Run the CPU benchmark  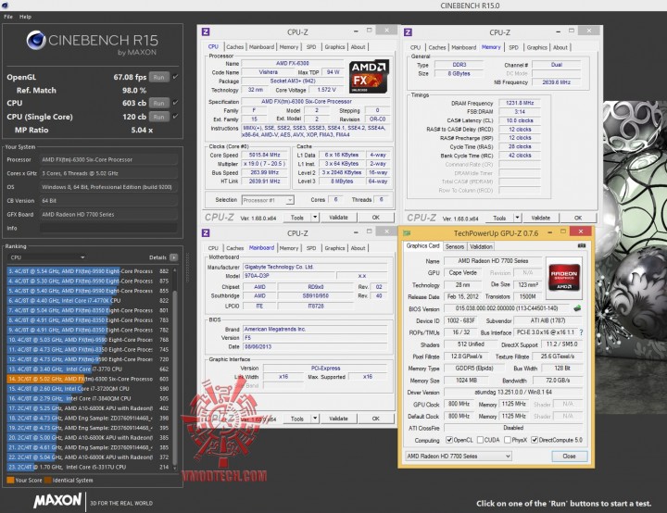pyautogui.click(x=158, y=103)
